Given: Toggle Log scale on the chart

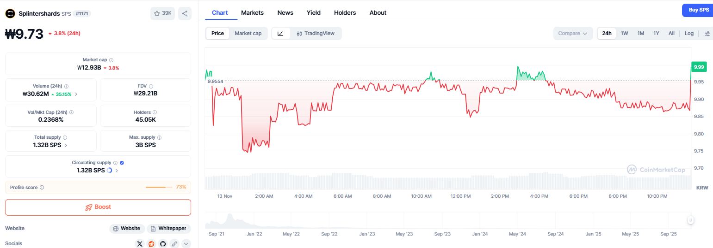Looking at the screenshot, I should point(689,33).
